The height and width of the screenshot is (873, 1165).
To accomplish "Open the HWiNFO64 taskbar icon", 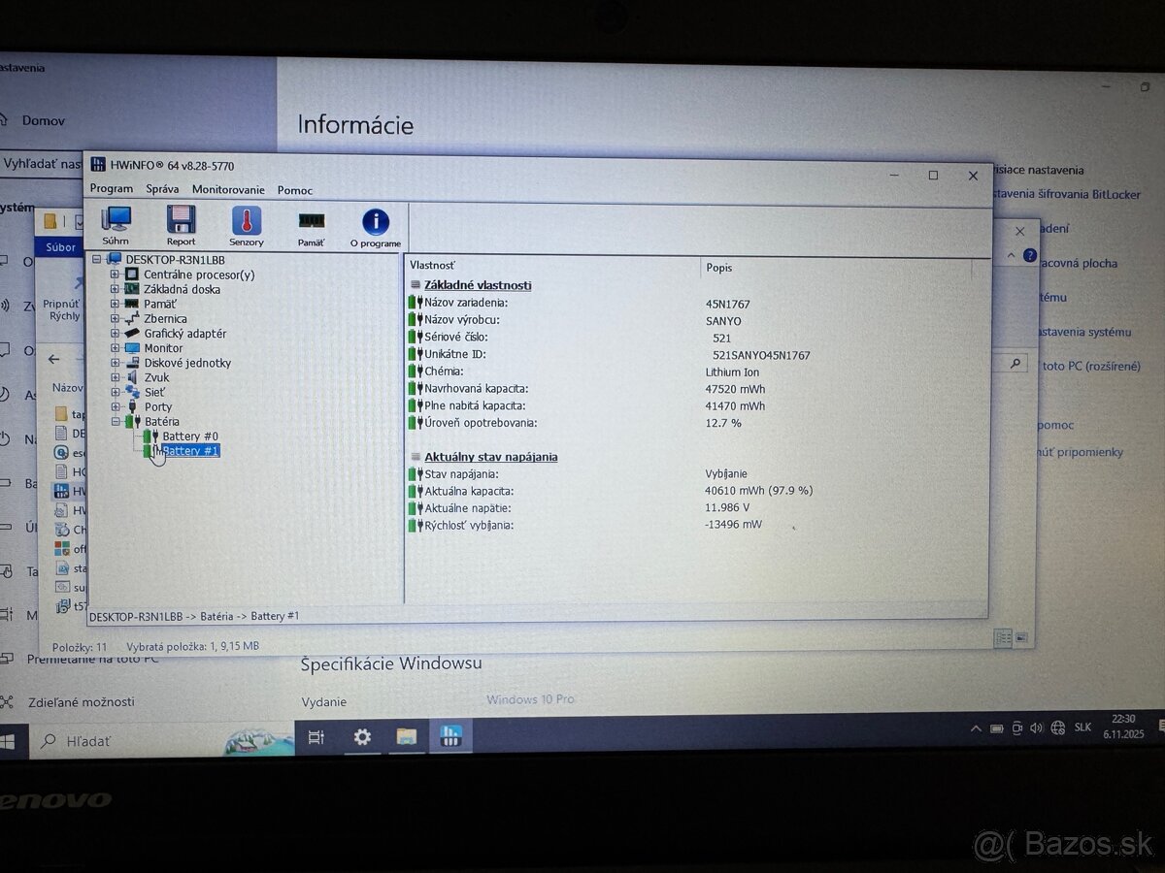I will coord(450,737).
